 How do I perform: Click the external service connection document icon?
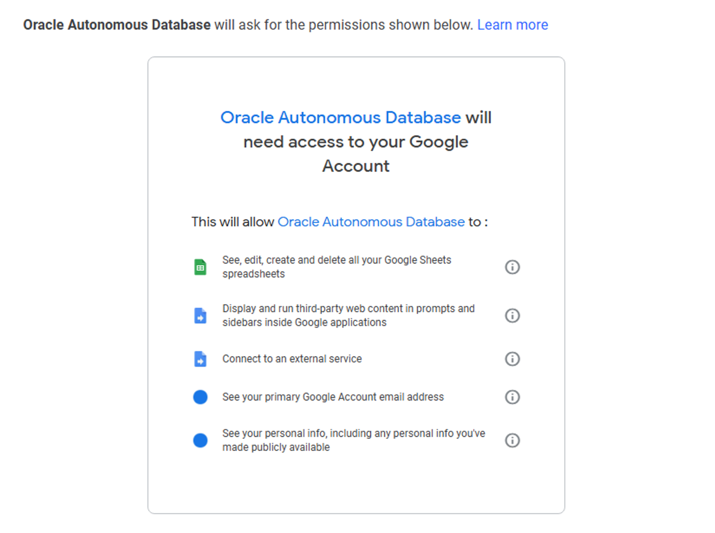pos(200,358)
